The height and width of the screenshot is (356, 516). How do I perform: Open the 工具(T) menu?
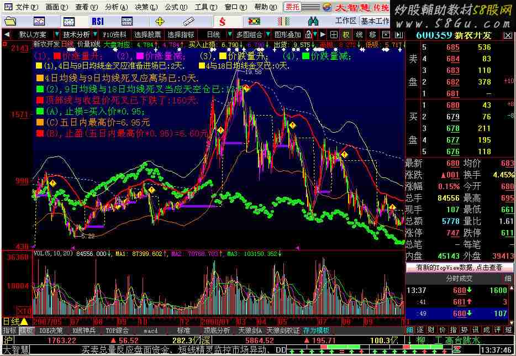coord(206,7)
